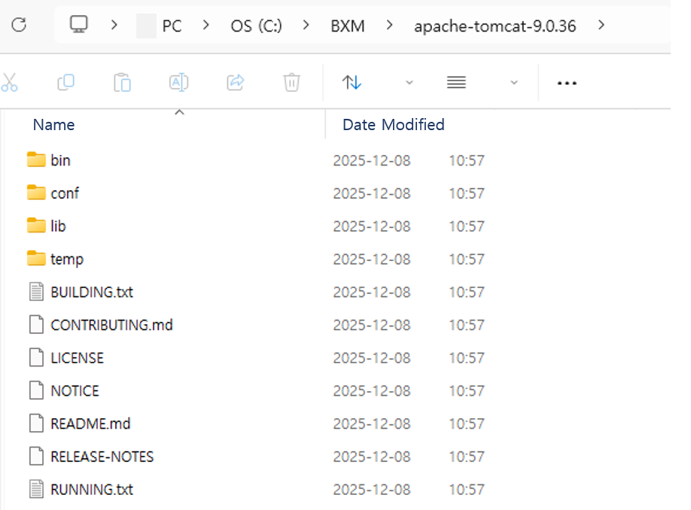Viewport: 691px width, 510px height.
Task: Click the Copy icon in toolbar
Action: click(x=66, y=82)
